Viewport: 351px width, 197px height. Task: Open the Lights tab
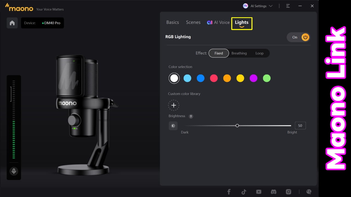pos(242,23)
